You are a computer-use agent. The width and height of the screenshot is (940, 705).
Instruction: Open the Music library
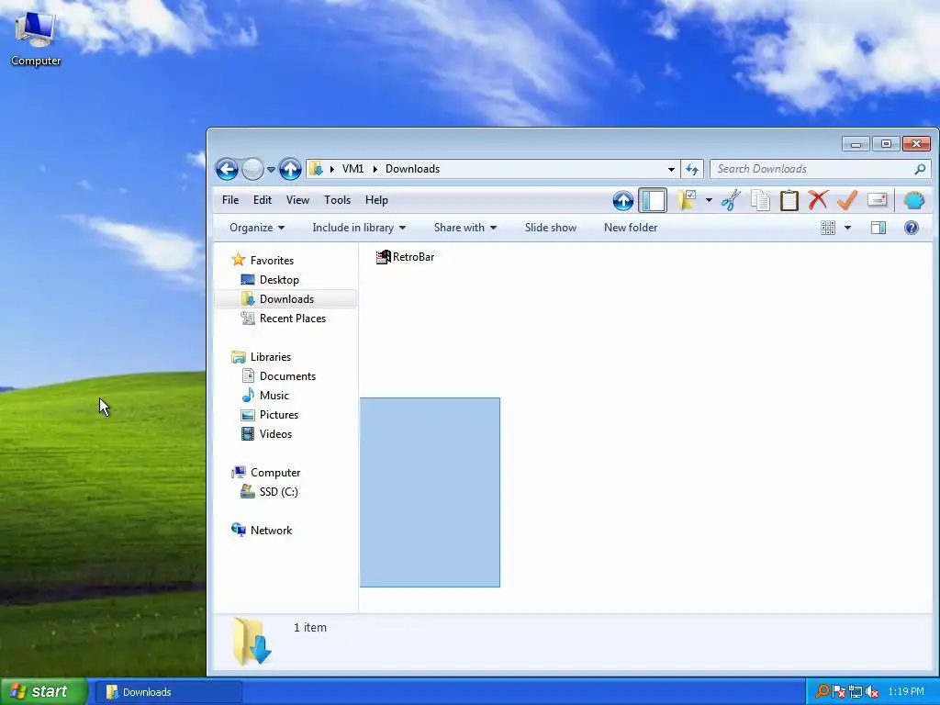(274, 396)
